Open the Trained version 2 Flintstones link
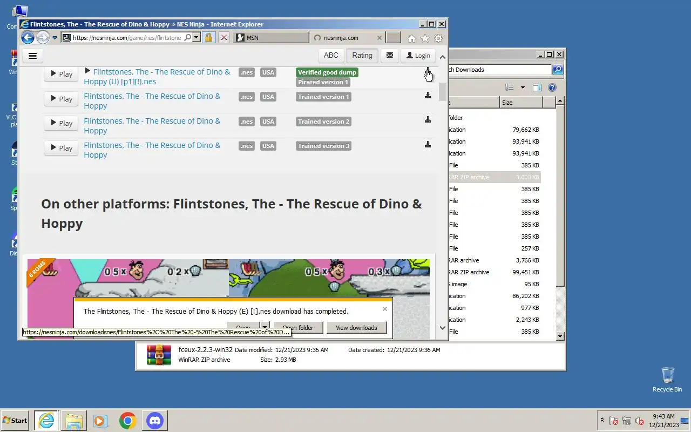This screenshot has width=691, height=432. (152, 126)
